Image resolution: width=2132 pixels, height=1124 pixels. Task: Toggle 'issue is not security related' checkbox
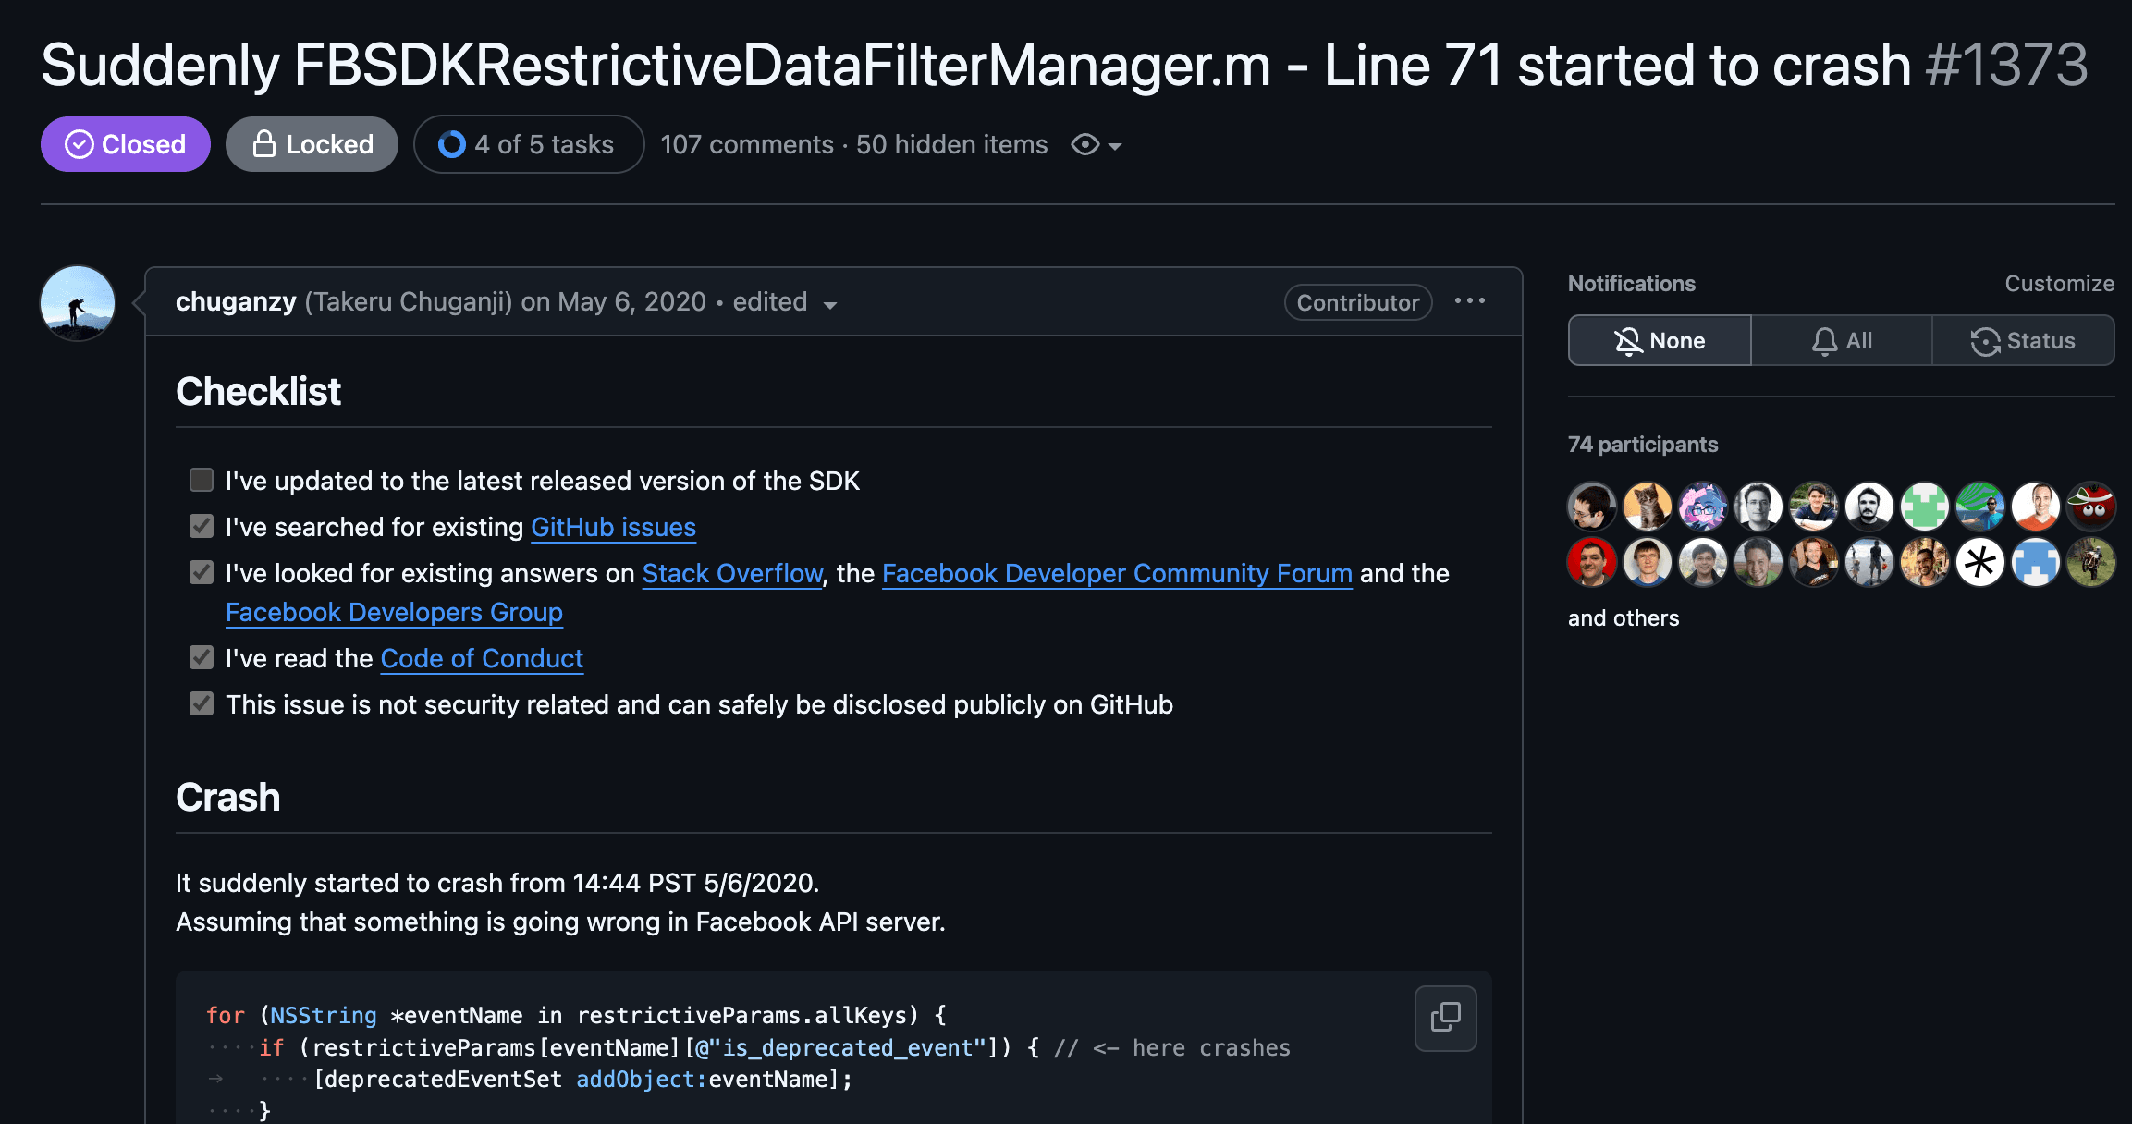pos(202,703)
